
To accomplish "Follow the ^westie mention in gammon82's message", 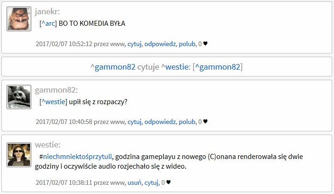I will pos(53,102).
